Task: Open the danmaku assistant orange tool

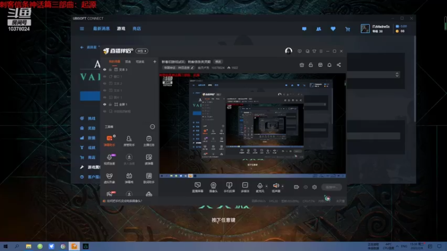Action: point(110,141)
